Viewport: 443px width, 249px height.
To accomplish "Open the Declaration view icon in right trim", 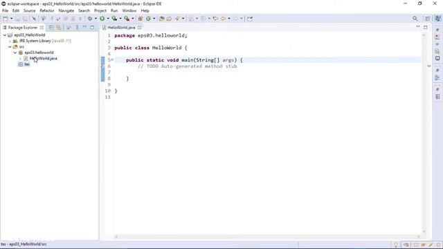I will tap(437, 51).
